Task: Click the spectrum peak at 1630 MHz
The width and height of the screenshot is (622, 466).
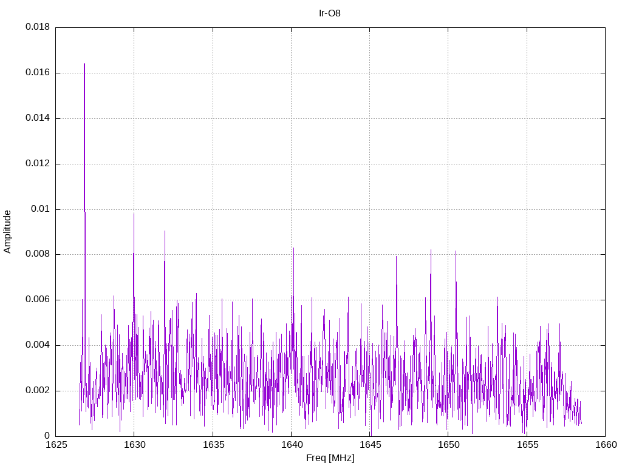Action: pos(134,214)
